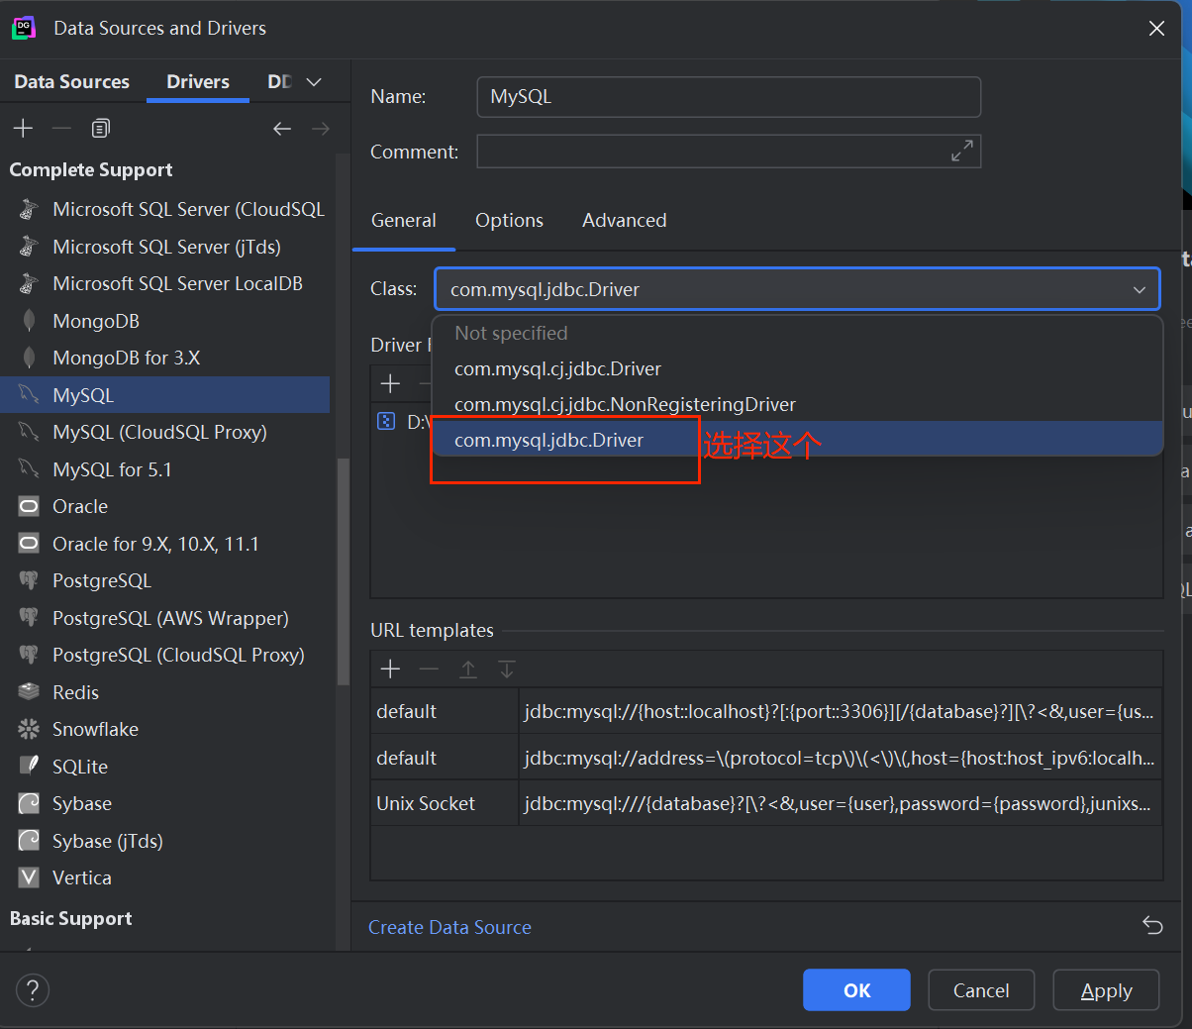Screen dimensions: 1192x1029
Task: Open the Options tab
Action: pyautogui.click(x=509, y=220)
